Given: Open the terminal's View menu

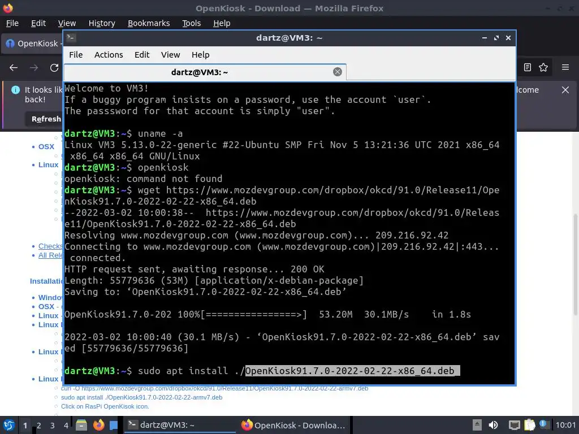Looking at the screenshot, I should point(170,55).
